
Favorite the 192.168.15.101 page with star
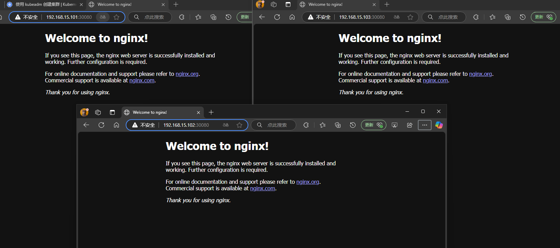[x=116, y=17]
